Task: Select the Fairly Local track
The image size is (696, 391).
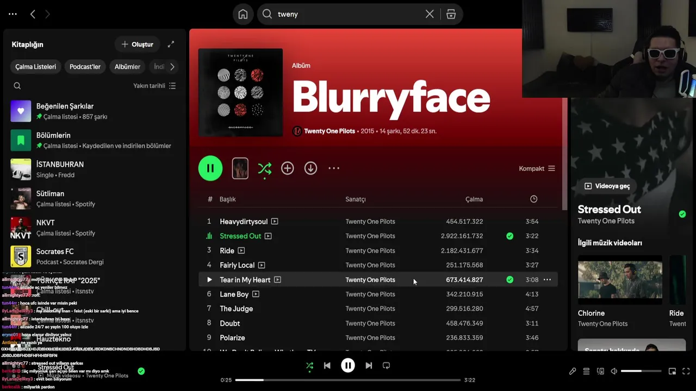Action: point(237,265)
